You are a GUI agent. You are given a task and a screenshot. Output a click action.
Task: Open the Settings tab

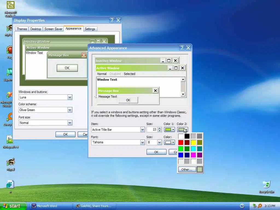click(x=90, y=29)
